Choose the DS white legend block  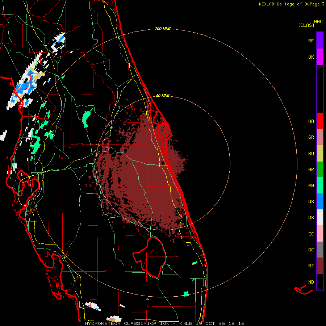coord(320,217)
